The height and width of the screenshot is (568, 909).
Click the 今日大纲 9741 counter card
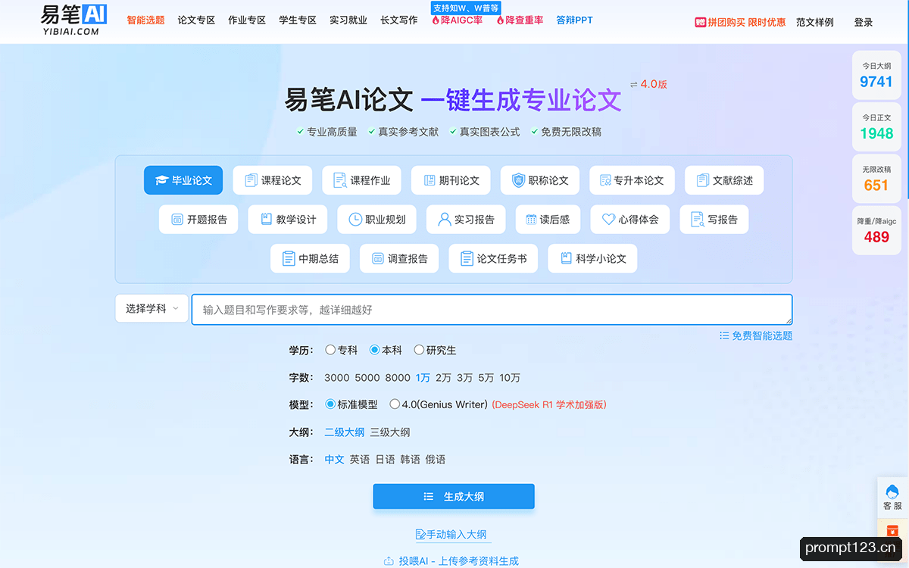[x=876, y=75]
